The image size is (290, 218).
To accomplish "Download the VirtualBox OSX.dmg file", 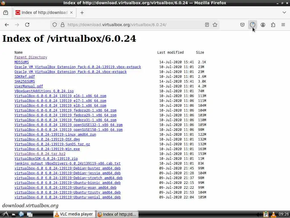I will click(47, 139).
